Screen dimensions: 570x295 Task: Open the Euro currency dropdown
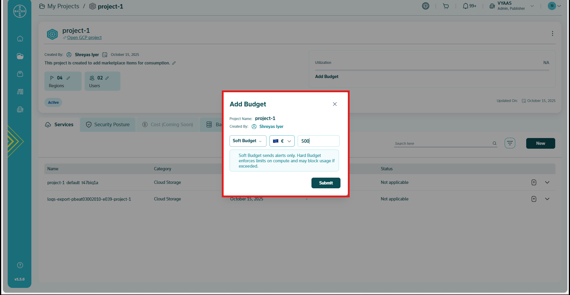pyautogui.click(x=282, y=141)
